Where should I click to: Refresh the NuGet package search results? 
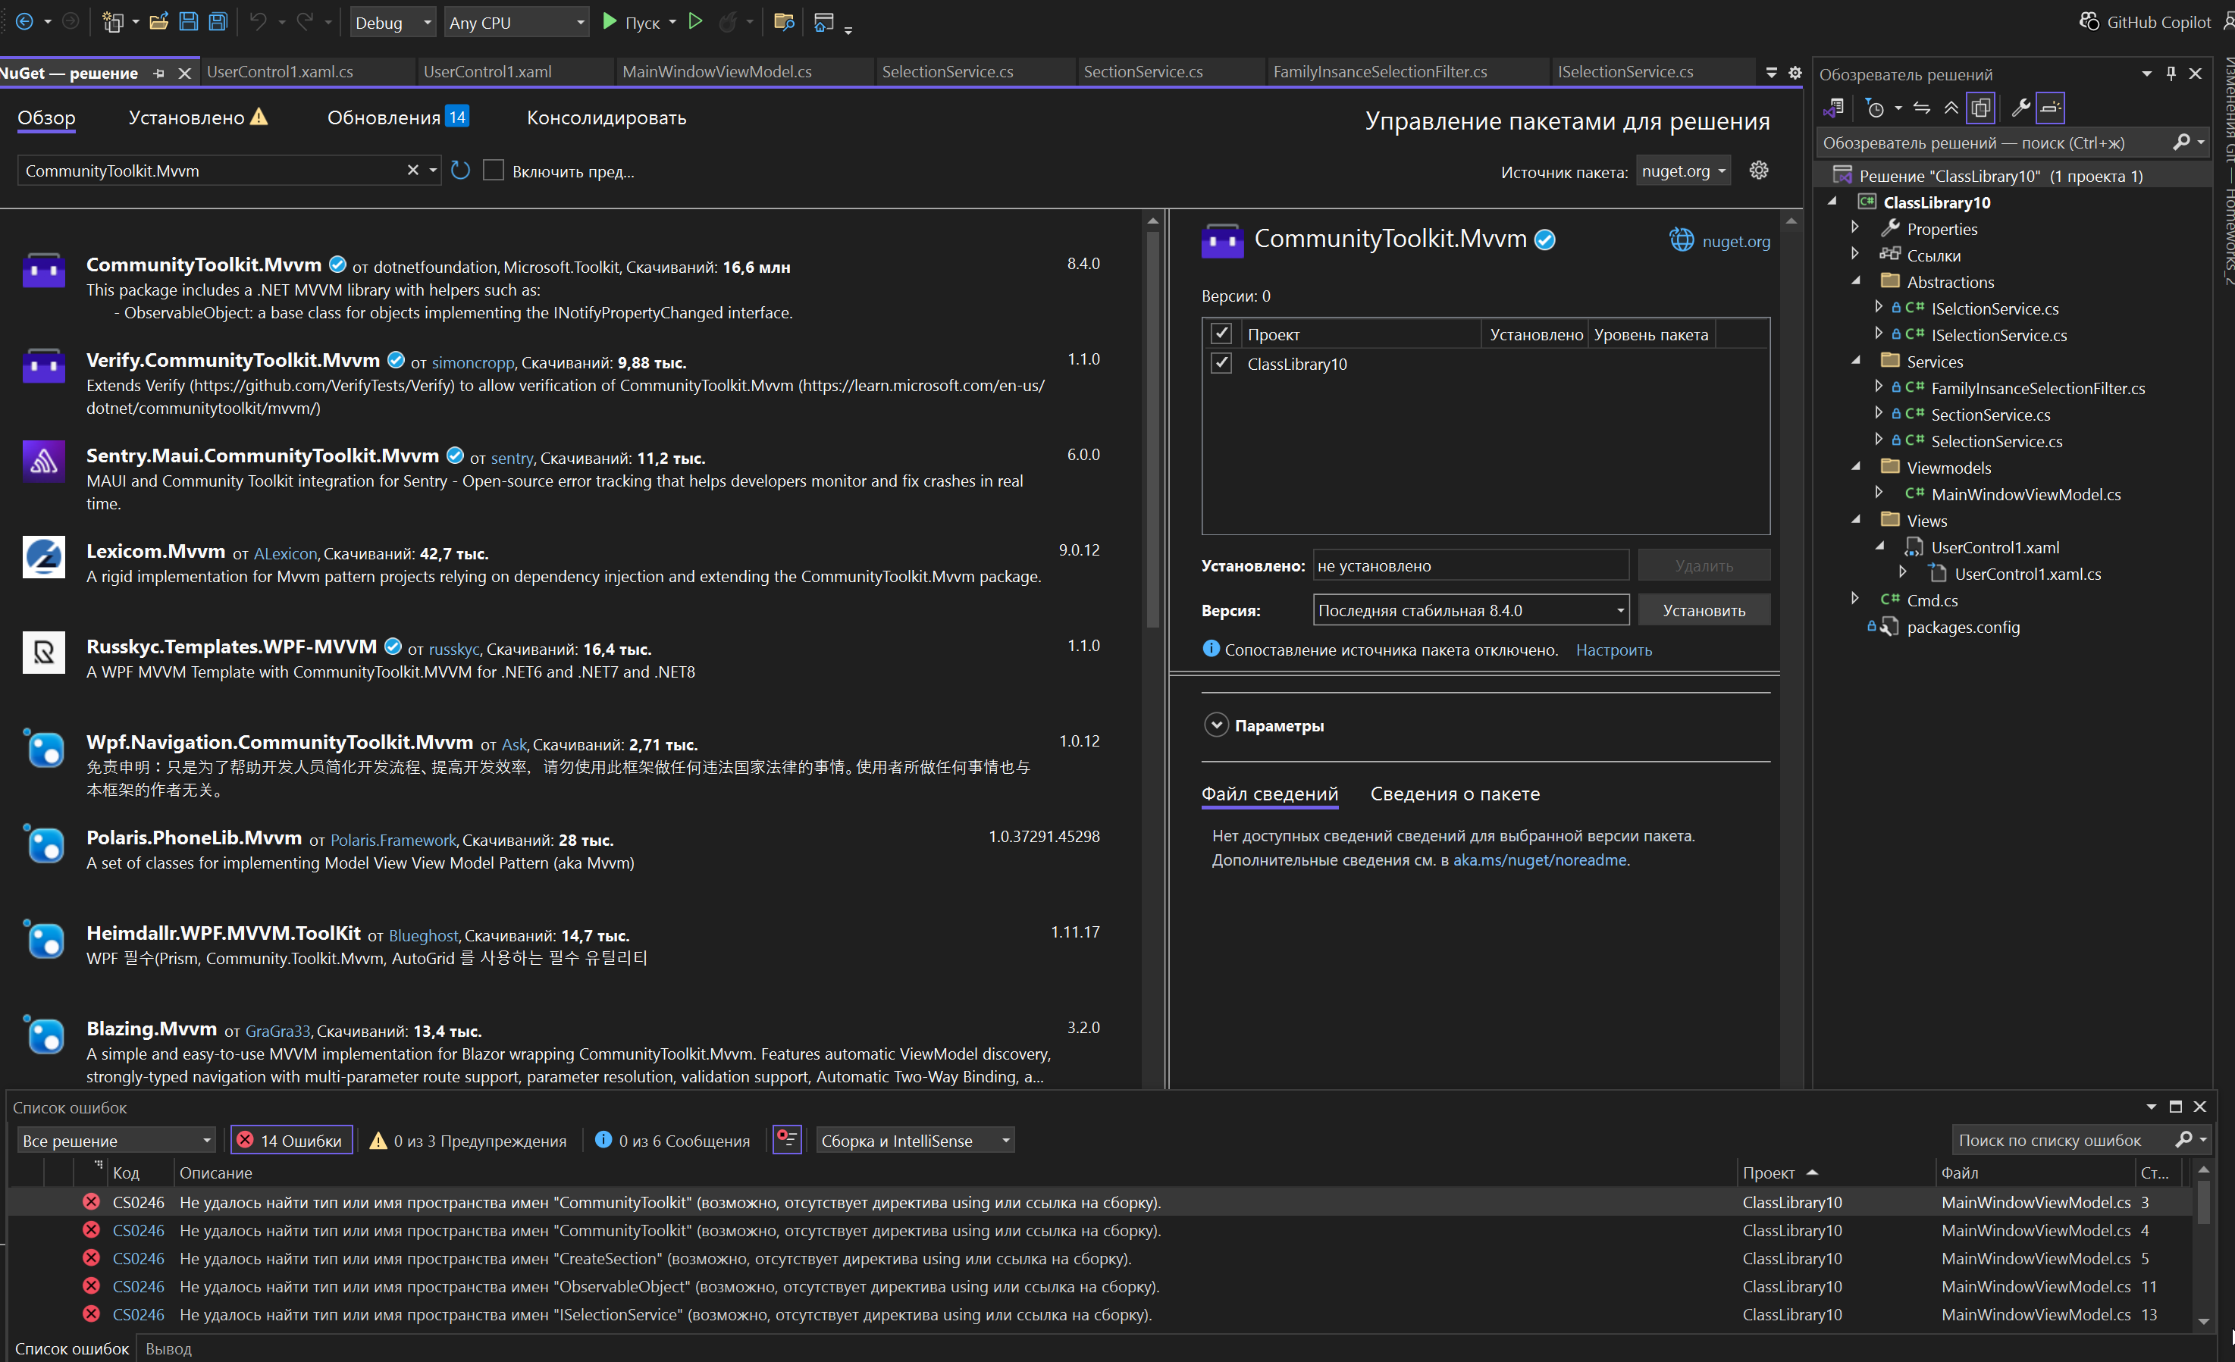click(461, 171)
